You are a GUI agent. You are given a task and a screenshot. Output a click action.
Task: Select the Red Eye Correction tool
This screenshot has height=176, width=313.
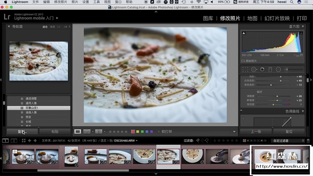[262, 69]
